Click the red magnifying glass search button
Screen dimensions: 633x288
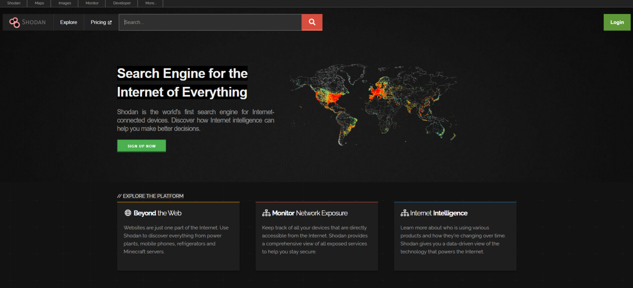(x=312, y=22)
